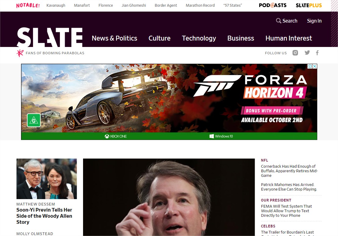The image size is (338, 236).
Task: Select the Border Agent notable topic
Action: (166, 5)
